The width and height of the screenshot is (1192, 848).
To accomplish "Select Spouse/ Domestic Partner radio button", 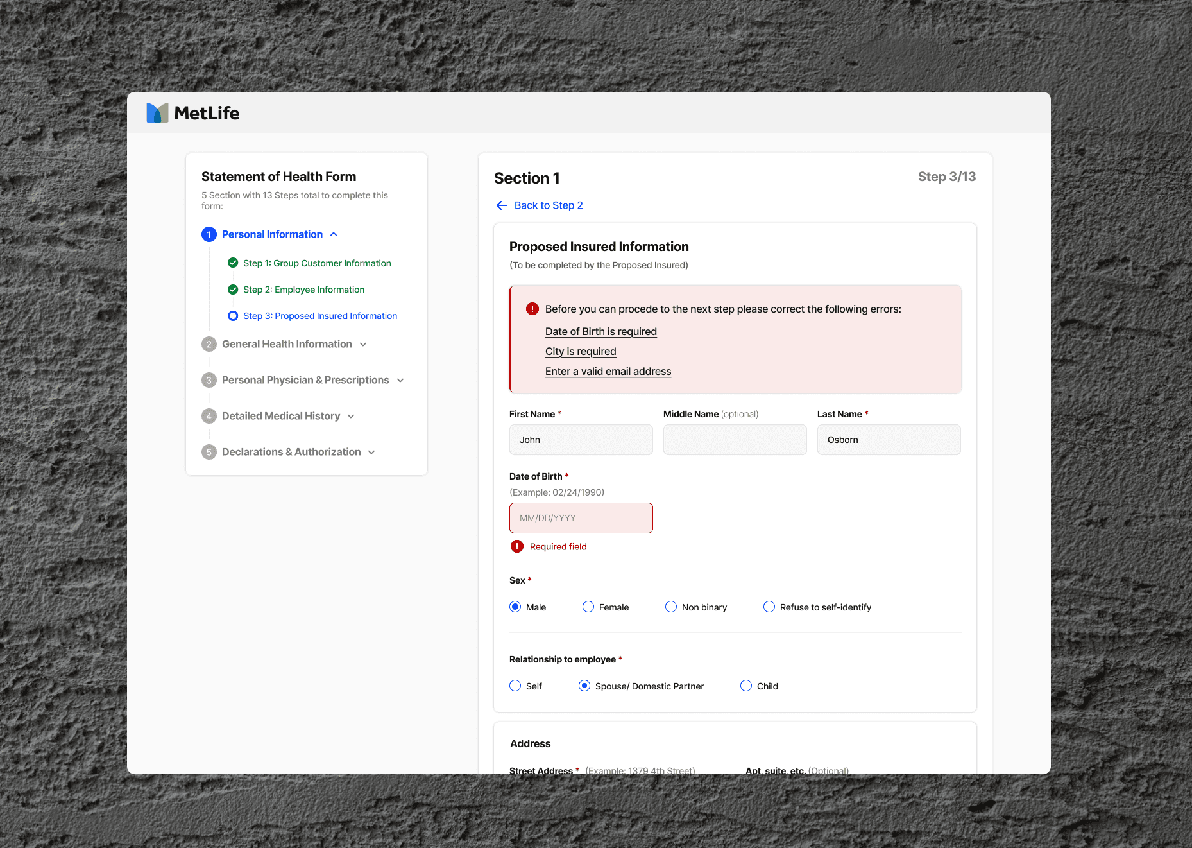I will [584, 686].
